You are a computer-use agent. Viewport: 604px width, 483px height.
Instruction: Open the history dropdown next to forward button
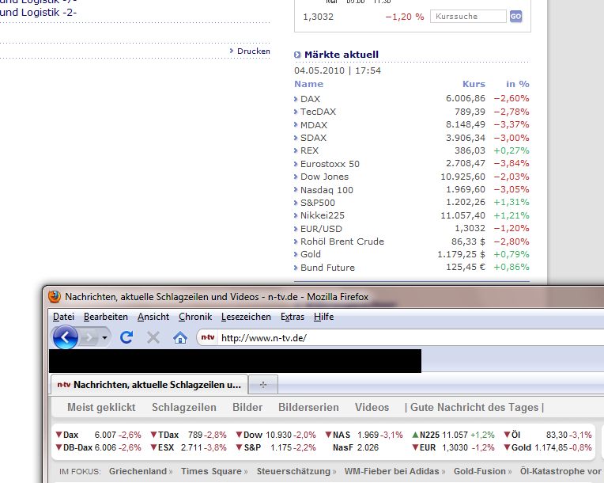pos(104,338)
